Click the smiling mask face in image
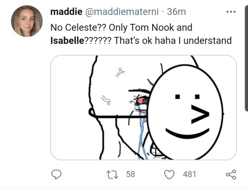 tap(186, 112)
